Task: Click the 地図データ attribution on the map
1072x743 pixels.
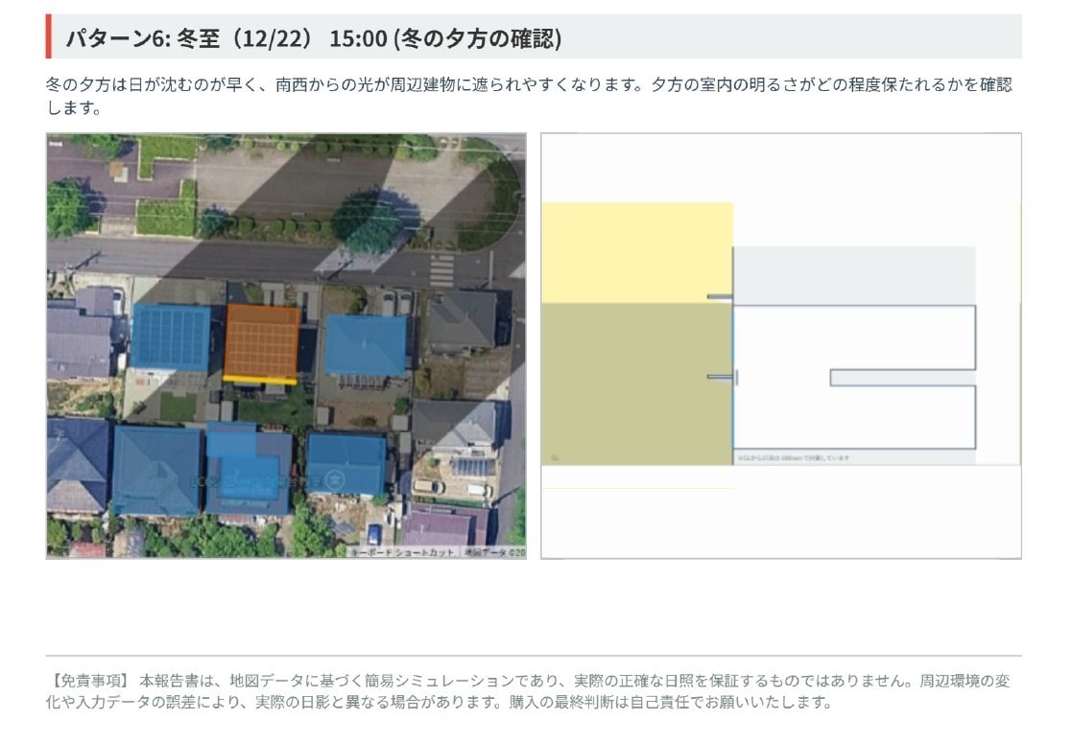Action: [494, 552]
